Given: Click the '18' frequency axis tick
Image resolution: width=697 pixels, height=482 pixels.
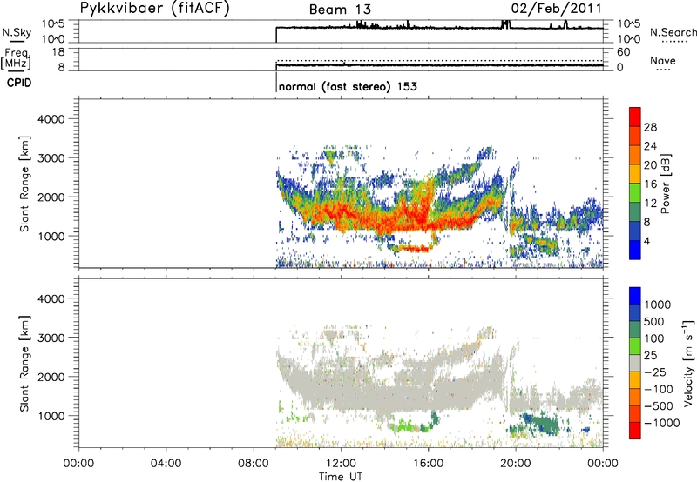Looking at the screenshot, I should [58, 52].
